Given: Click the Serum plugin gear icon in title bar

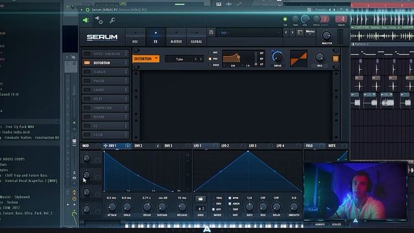Looking at the screenshot, I should (87, 10).
